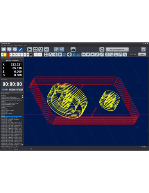Click the program list scrollbar down arrow
149x193 pixels.
tap(23, 144)
